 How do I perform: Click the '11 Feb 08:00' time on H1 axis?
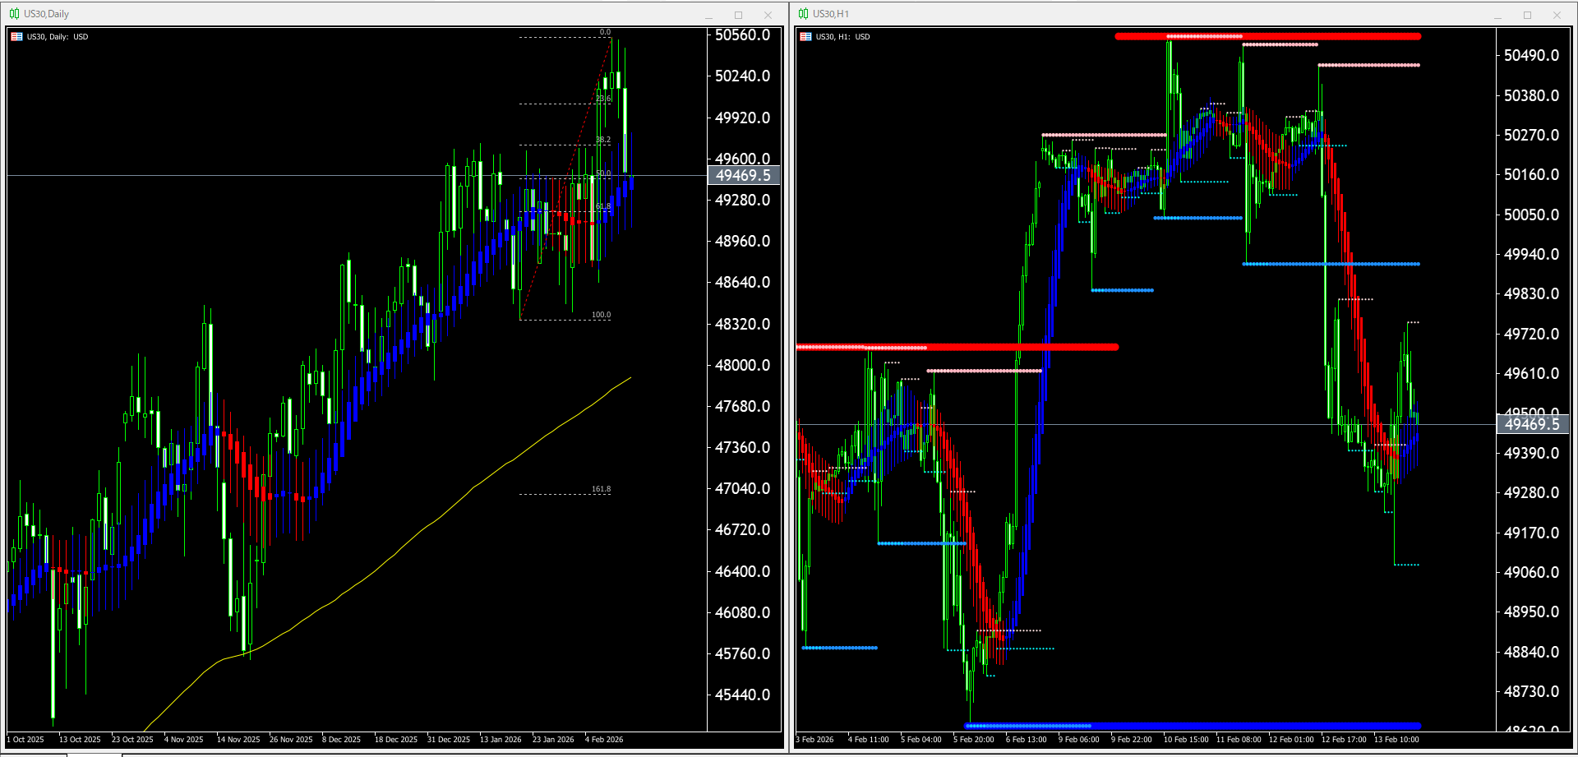1239,740
